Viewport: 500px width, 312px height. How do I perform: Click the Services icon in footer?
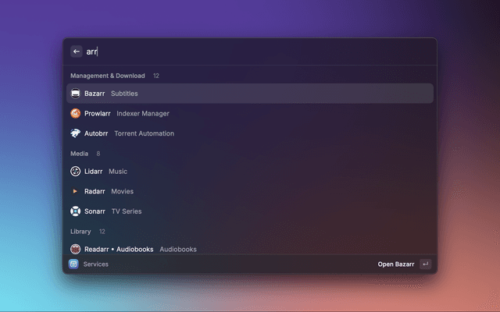(73, 264)
